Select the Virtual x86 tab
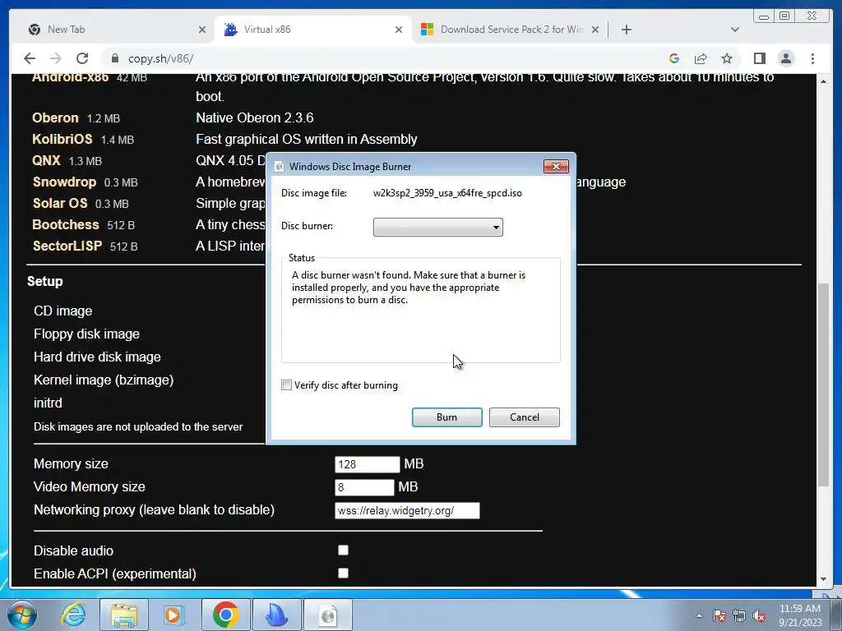 click(313, 30)
